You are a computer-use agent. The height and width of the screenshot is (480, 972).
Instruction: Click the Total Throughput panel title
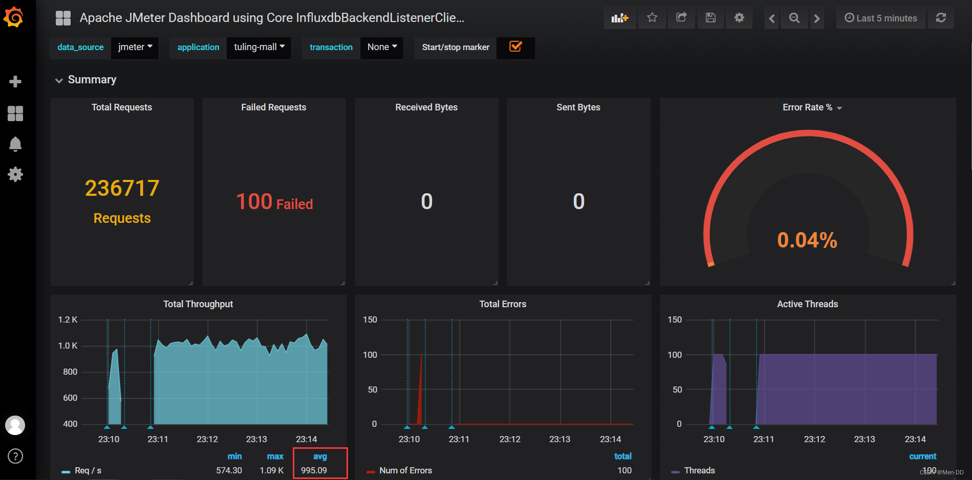[x=198, y=304]
